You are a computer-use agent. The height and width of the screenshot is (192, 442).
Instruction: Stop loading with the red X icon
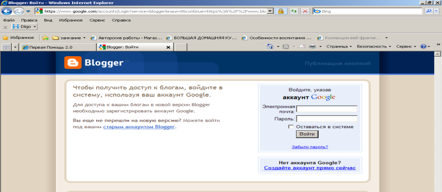(305, 11)
